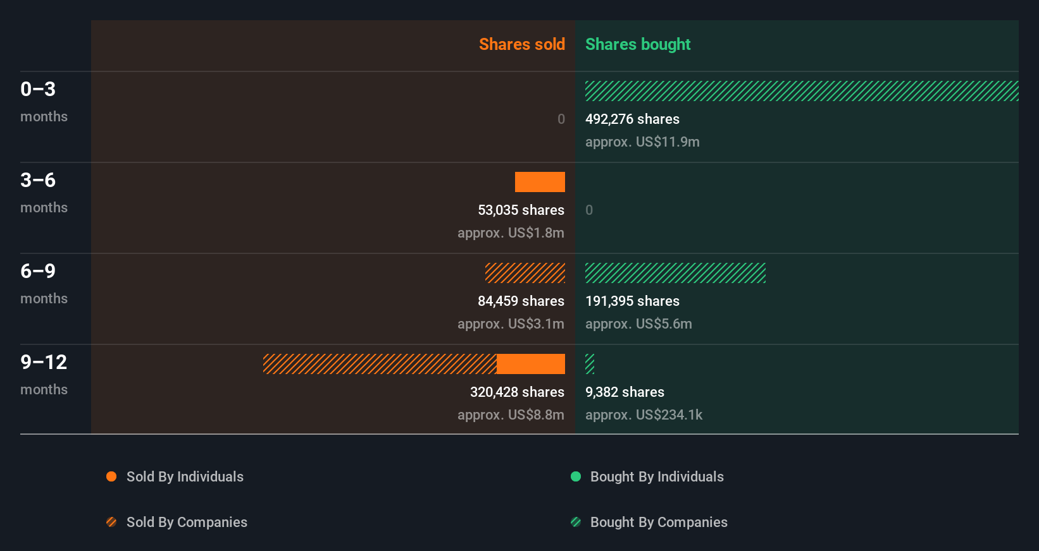The image size is (1039, 551).
Task: Click the 6–9 months row label
Action: click(44, 284)
